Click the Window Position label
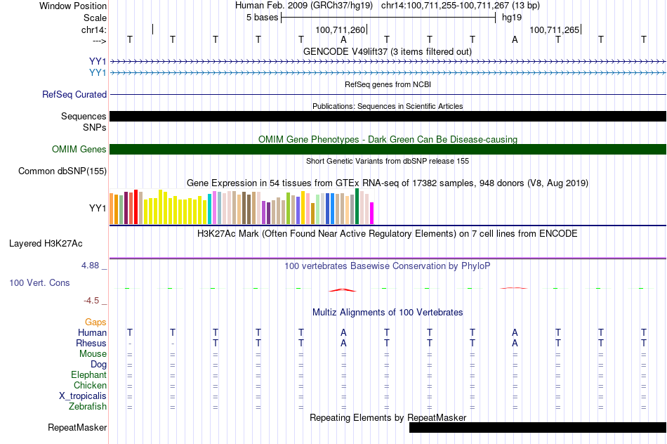 73,6
